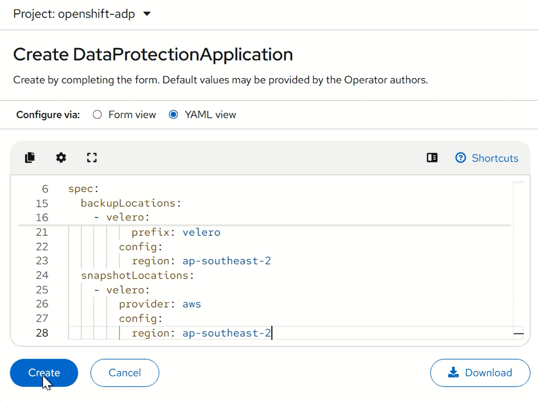Click the editor's vertical scrollbar track

518,253
